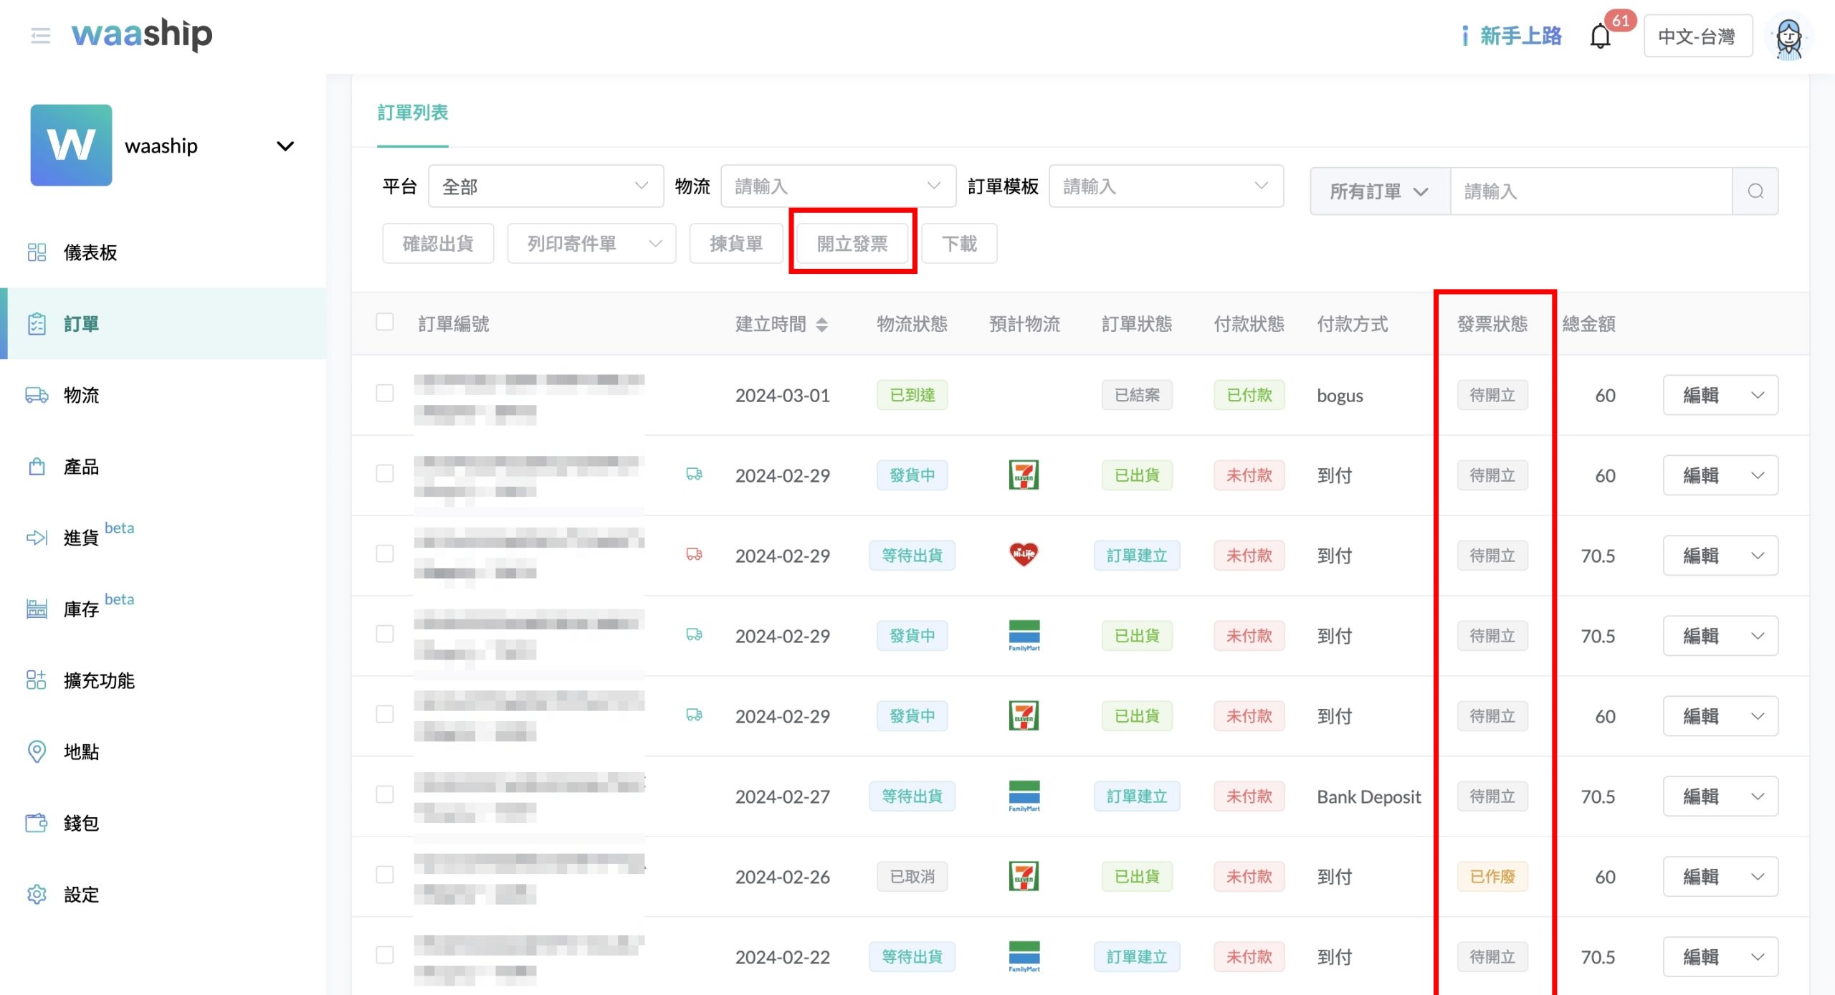Click the Hi-Life heart logistics icon
The image size is (1835, 995).
[1024, 555]
